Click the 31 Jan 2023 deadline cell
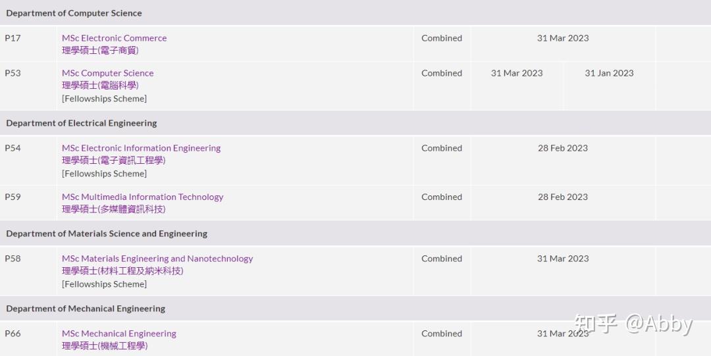This screenshot has height=356, width=711. click(x=609, y=73)
